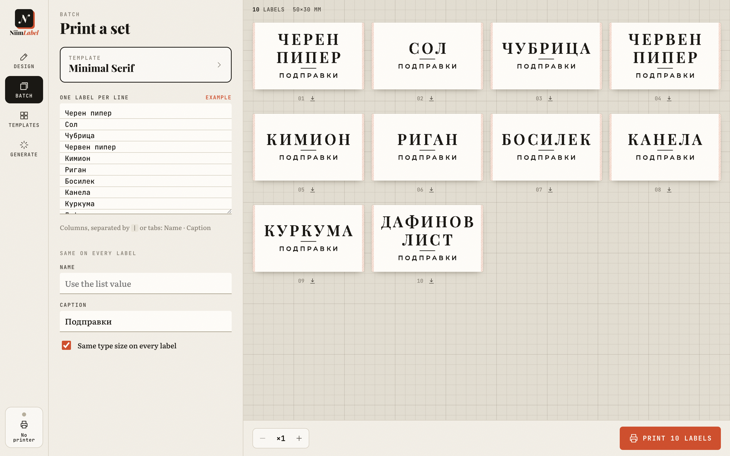Image resolution: width=730 pixels, height=456 pixels.
Task: Increase copies with the plus button
Action: 299,438
